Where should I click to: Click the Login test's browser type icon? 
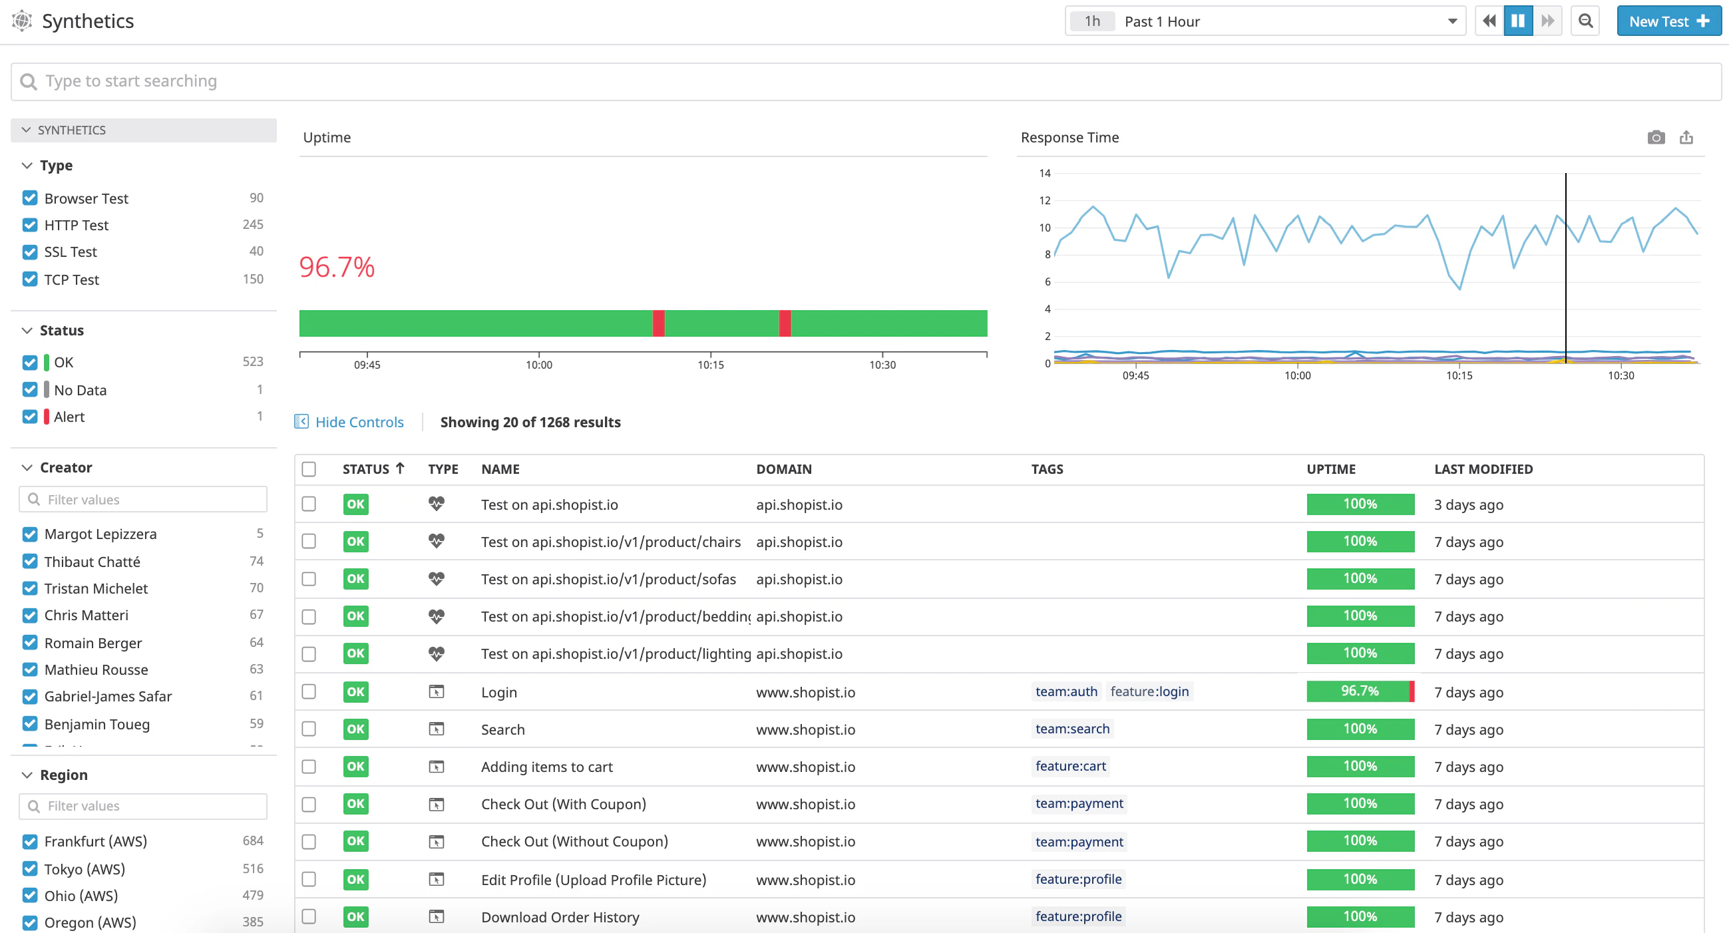coord(437,691)
